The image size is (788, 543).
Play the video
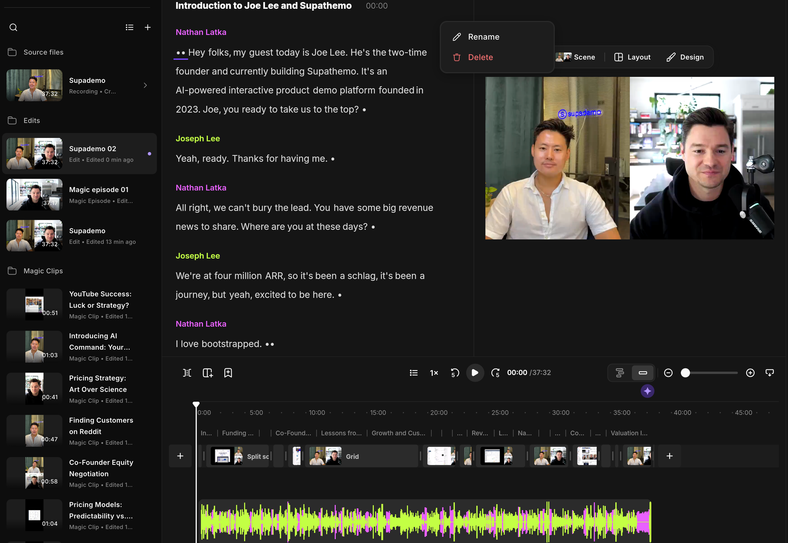click(475, 373)
